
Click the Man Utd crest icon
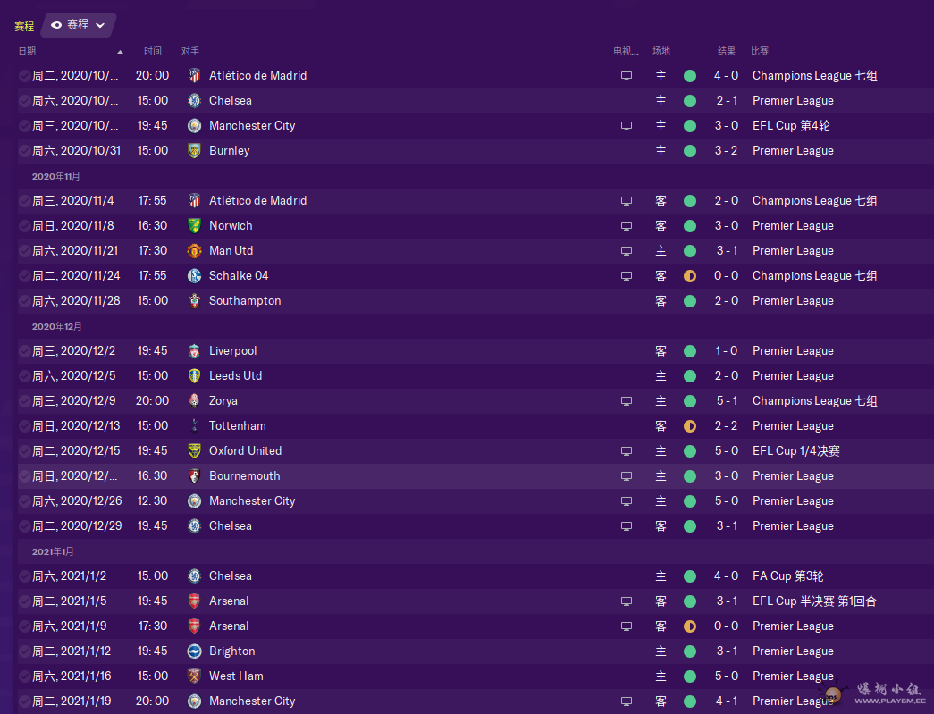pos(194,251)
